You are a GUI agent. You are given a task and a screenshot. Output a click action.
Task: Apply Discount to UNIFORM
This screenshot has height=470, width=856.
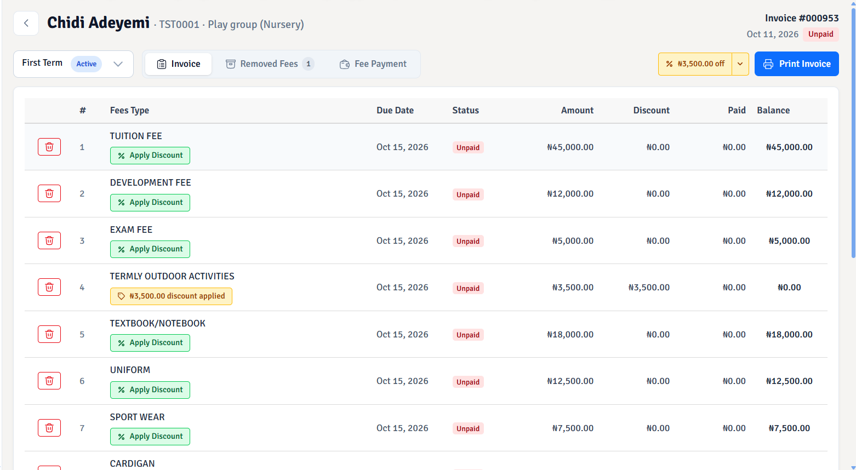[150, 390]
